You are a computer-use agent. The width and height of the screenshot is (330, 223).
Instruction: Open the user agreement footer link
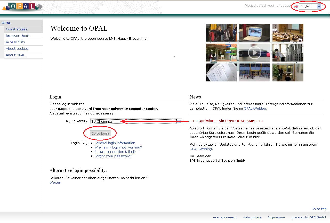click(x=225, y=217)
